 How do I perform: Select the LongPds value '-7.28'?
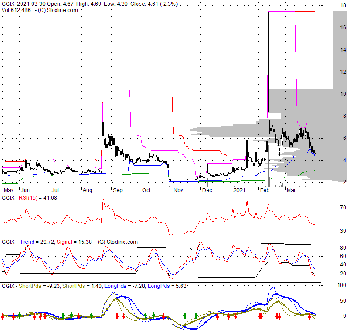pos(138,286)
